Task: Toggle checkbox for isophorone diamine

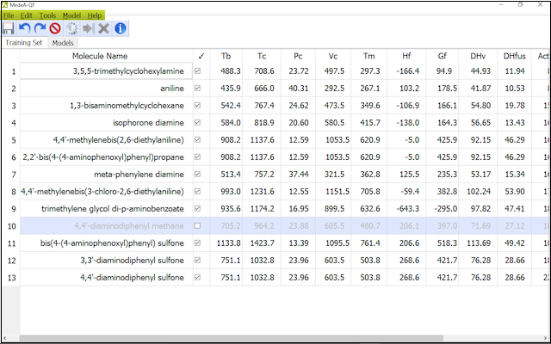Action: point(201,123)
